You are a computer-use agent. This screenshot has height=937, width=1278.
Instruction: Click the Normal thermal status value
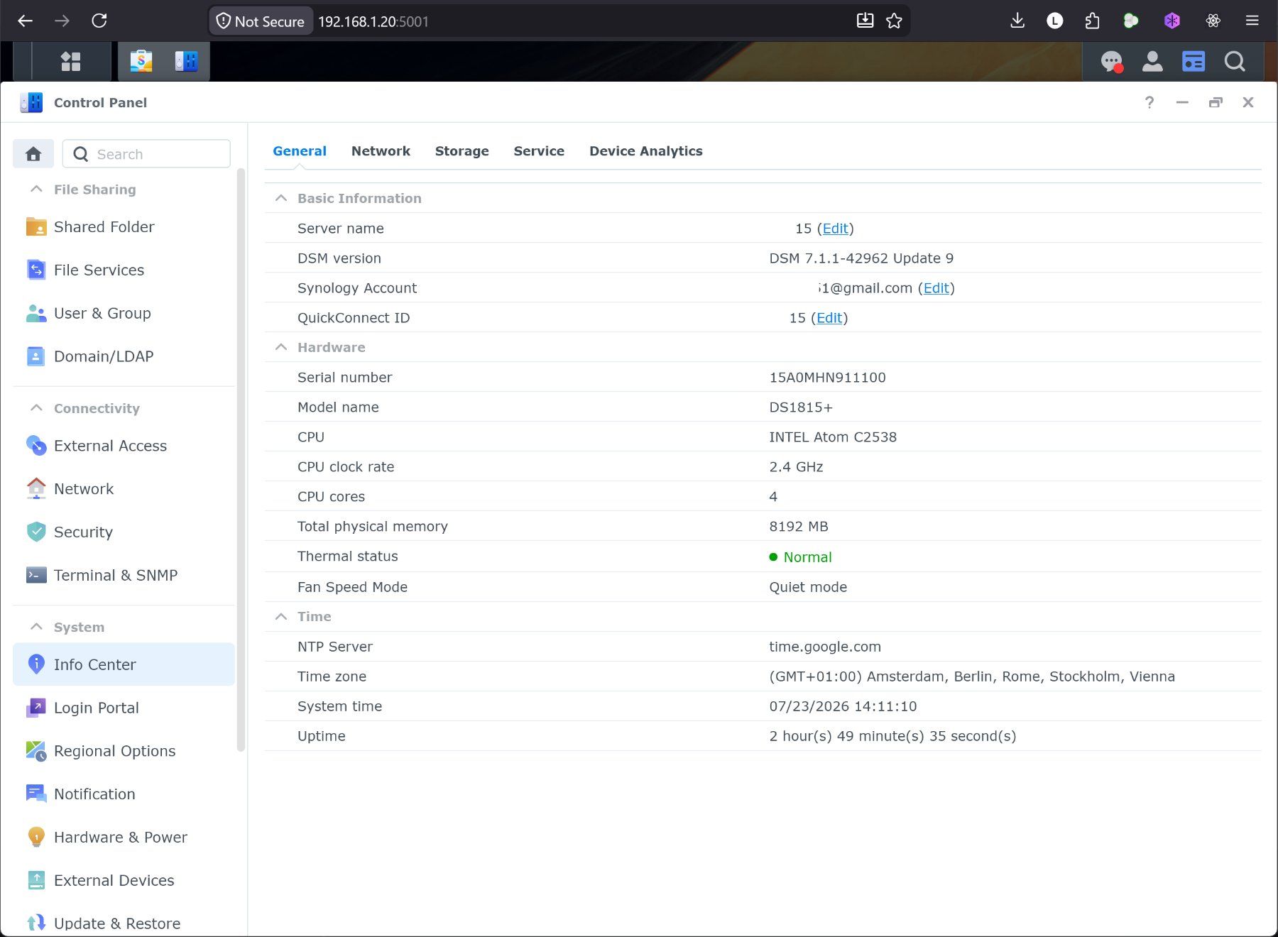point(807,557)
